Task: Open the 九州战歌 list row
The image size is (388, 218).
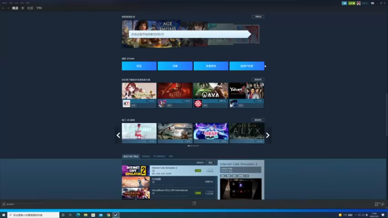Action: (169, 182)
